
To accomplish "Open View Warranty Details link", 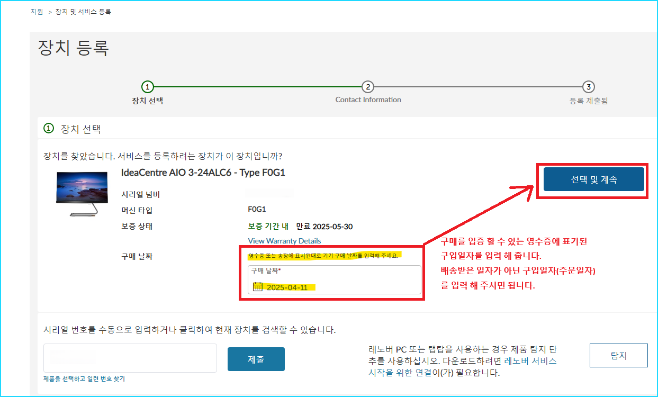I will [284, 241].
